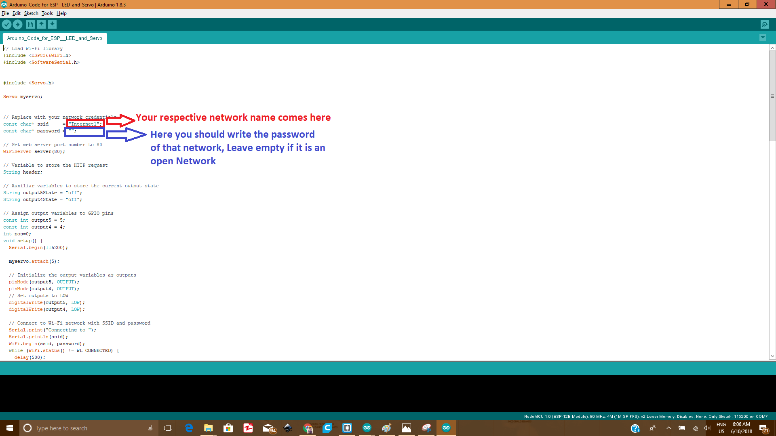Click the editor scroll down arrow
The width and height of the screenshot is (776, 436).
[x=772, y=356]
